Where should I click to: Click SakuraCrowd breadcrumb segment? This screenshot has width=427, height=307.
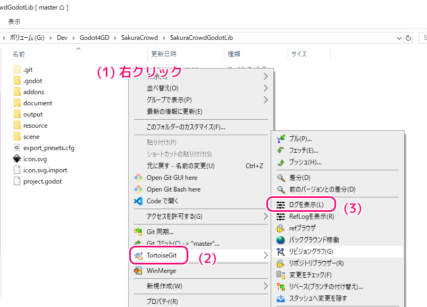(x=139, y=38)
